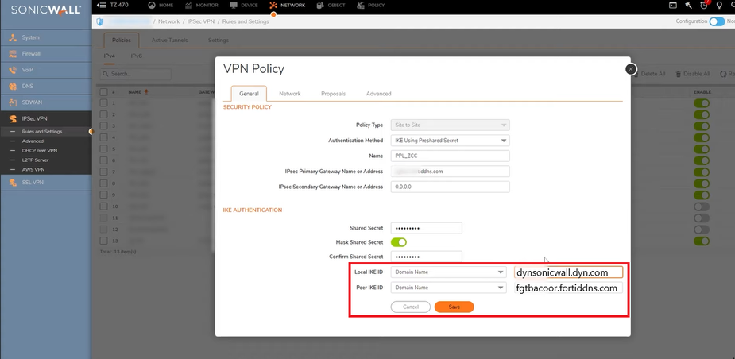
Task: Click the shield icon in the breadcrumb bar
Action: tap(99, 21)
